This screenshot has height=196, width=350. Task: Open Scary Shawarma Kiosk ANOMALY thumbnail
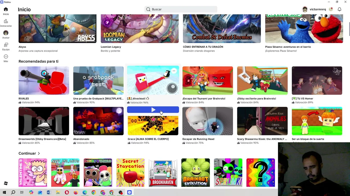click(x=262, y=121)
